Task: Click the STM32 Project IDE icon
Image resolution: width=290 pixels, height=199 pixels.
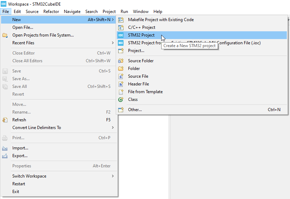Action: (121, 35)
